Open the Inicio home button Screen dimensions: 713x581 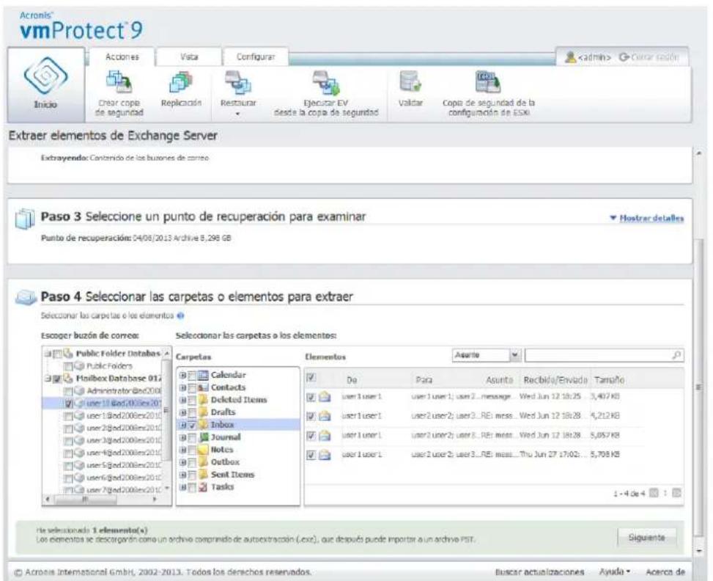(45, 84)
